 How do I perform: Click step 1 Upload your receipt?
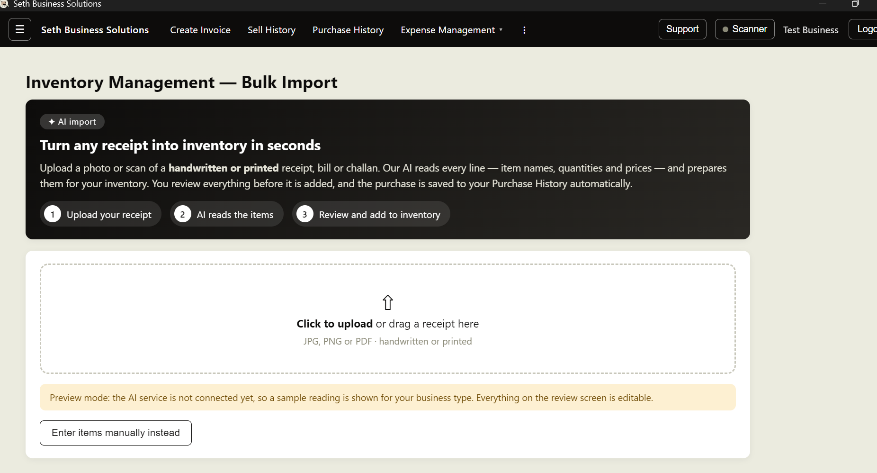pos(100,214)
